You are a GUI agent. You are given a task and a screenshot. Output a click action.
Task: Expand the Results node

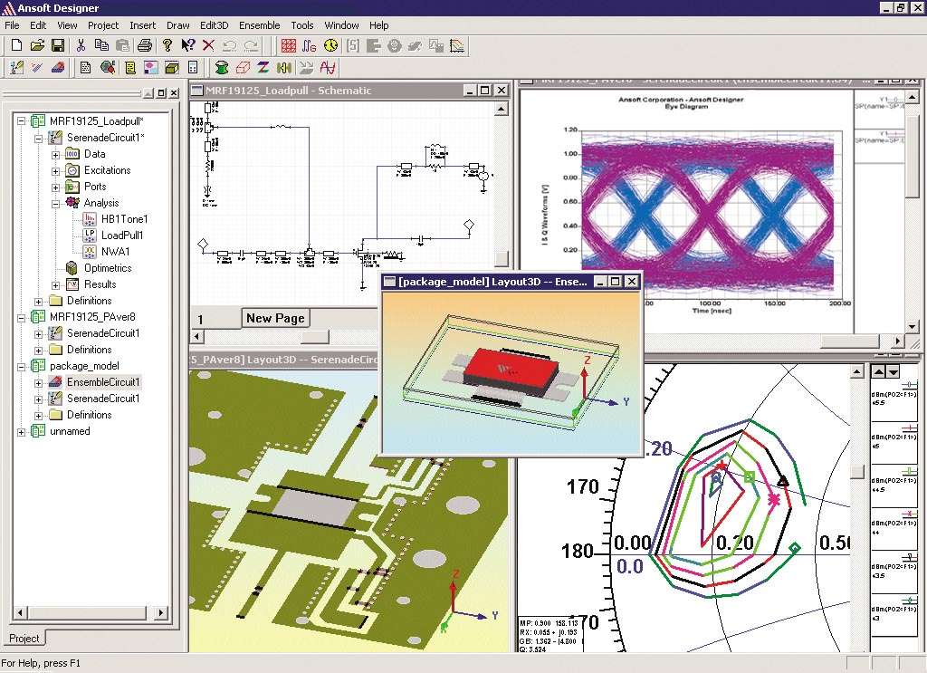click(55, 285)
